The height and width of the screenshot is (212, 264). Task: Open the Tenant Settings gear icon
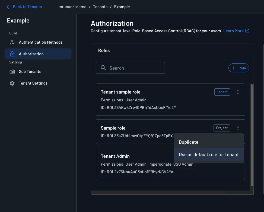(x=12, y=83)
